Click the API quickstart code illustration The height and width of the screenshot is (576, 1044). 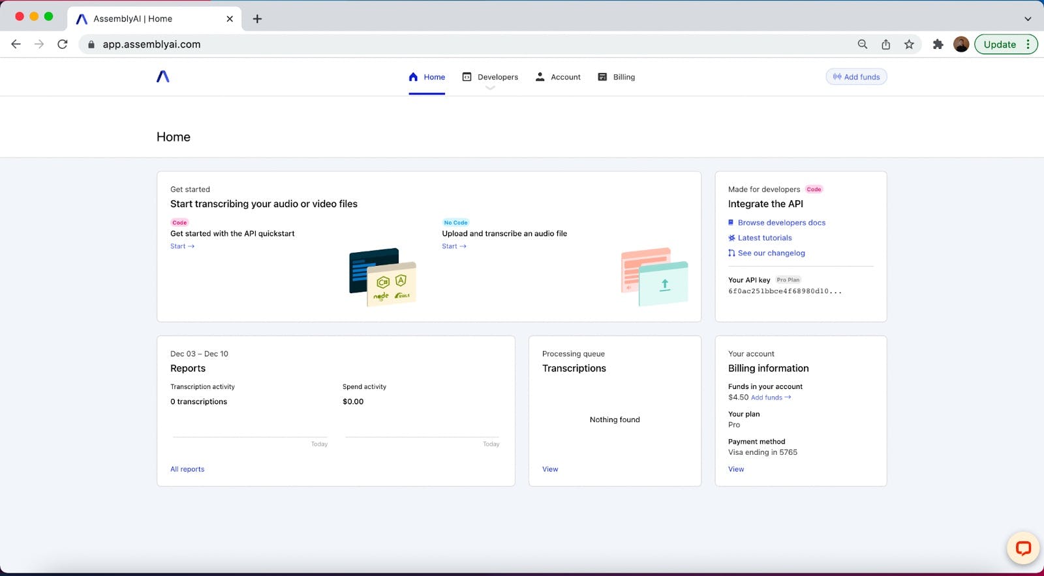pyautogui.click(x=383, y=276)
